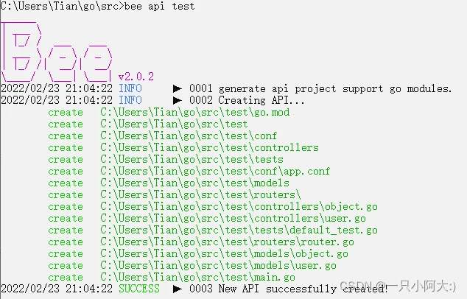Click the 'Creating API...' message
Viewport: 467px width, 299px height.
click(x=261, y=100)
